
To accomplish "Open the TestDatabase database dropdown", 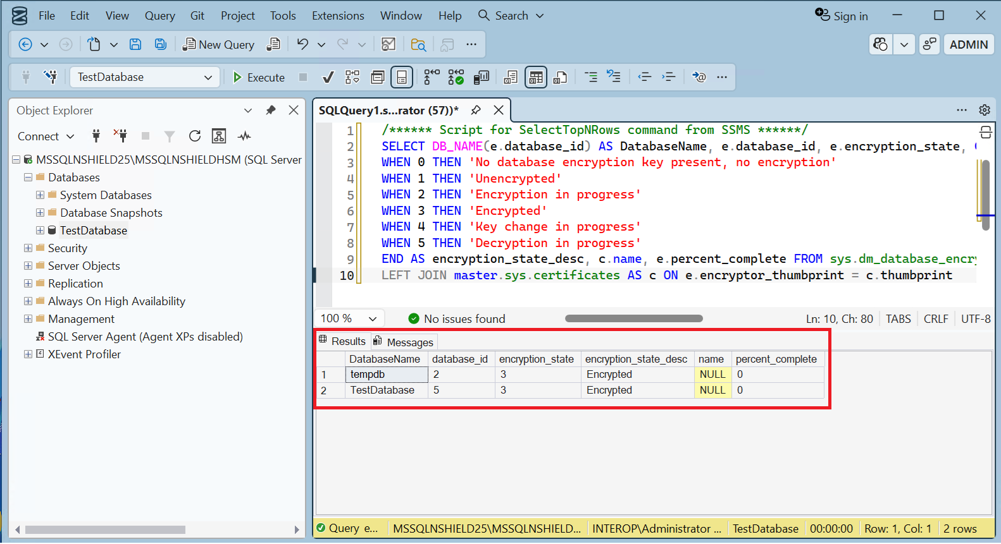I will (x=145, y=77).
